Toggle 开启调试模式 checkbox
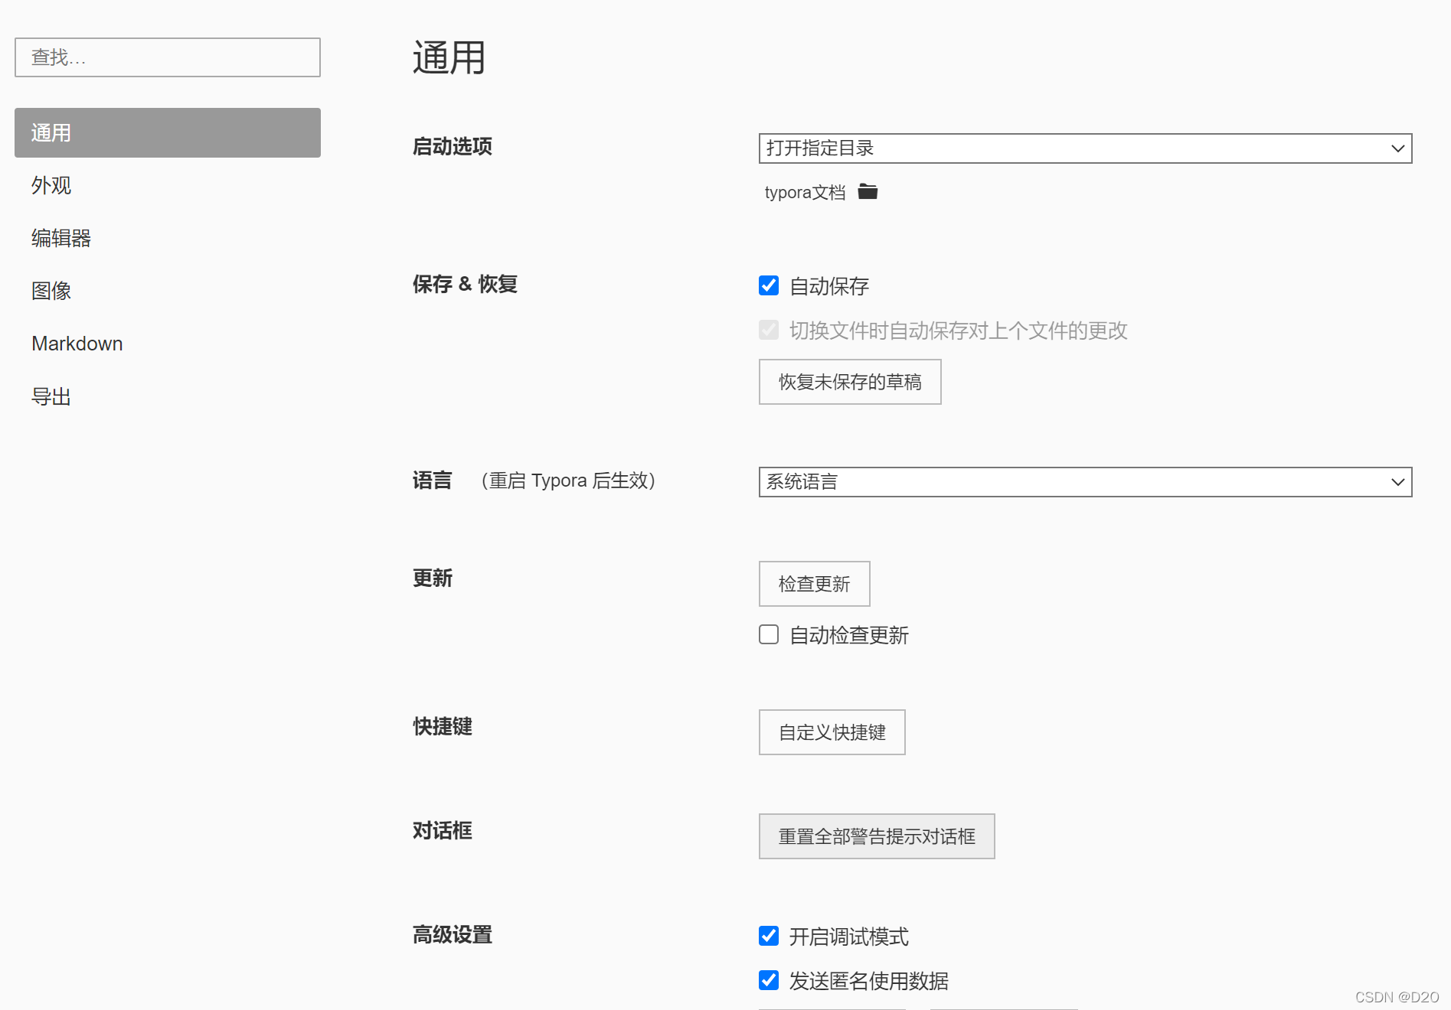The image size is (1451, 1010). (769, 936)
